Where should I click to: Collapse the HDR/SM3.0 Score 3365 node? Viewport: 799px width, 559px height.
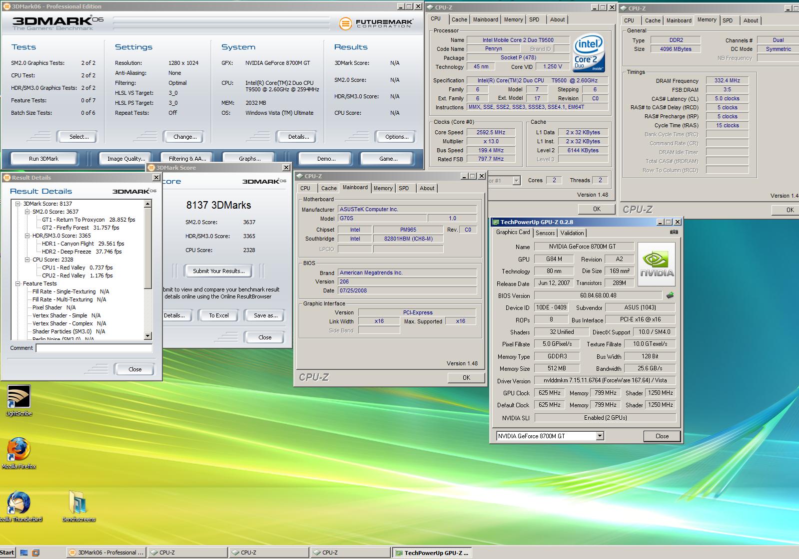coord(27,236)
